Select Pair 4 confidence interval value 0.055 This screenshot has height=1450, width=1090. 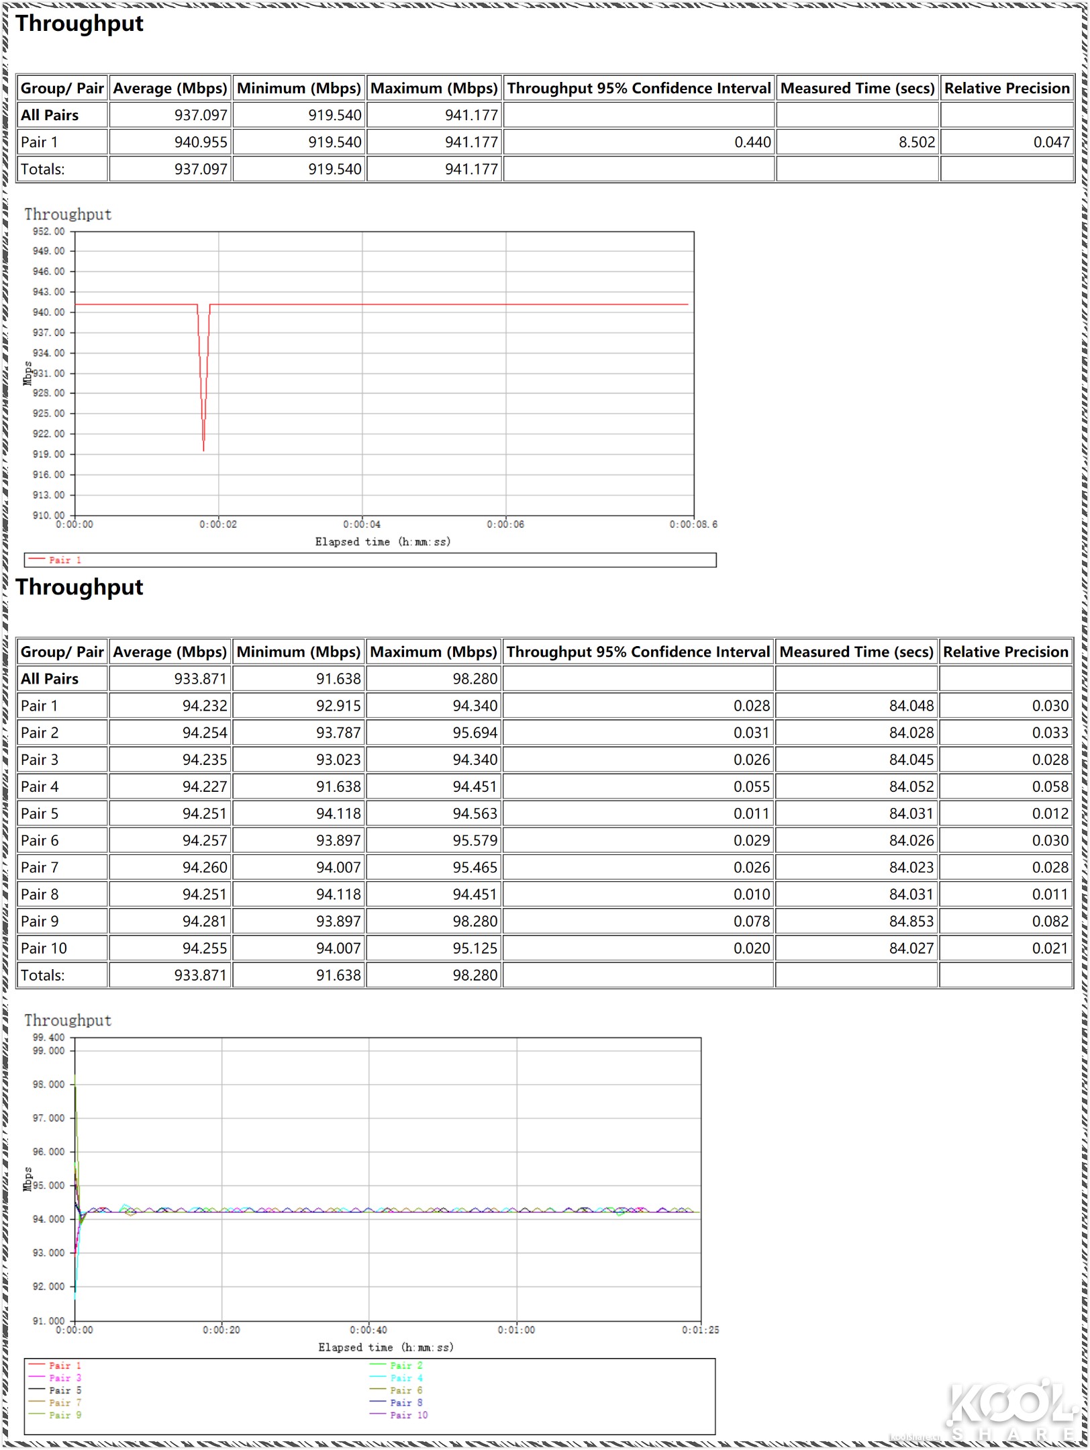click(x=751, y=786)
